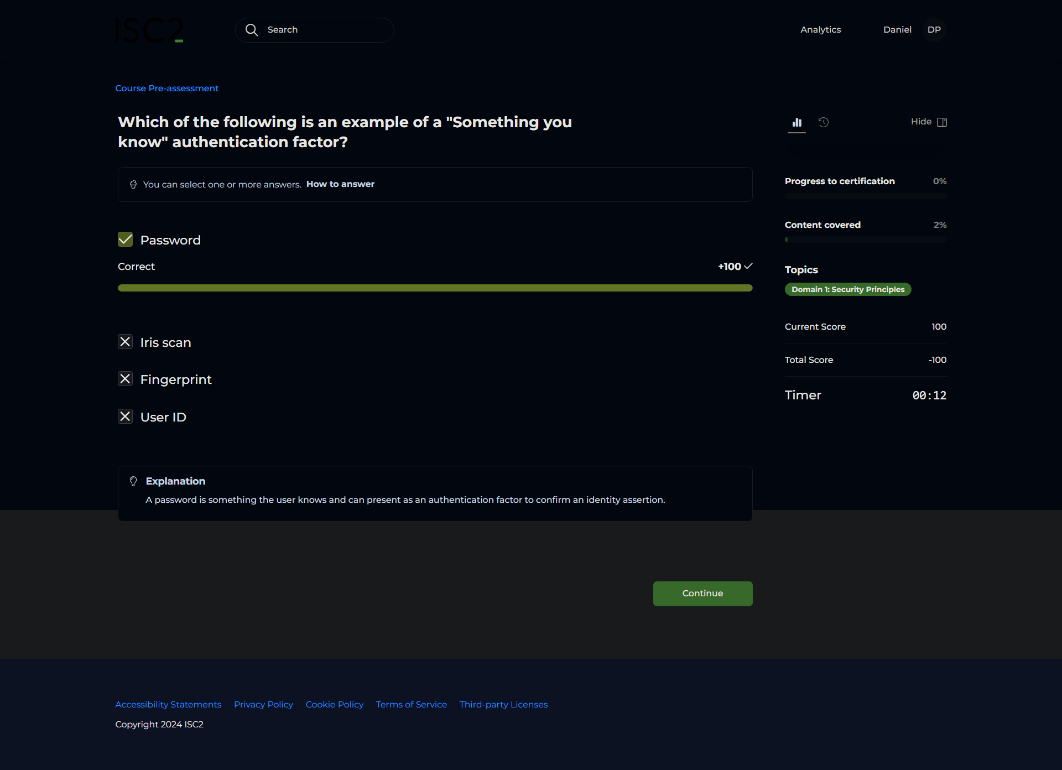The width and height of the screenshot is (1062, 770).
Task: Open the How to answer link
Action: 340,184
